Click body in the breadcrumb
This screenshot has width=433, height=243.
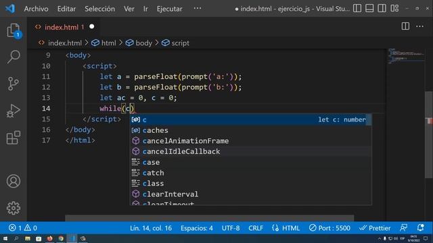tap(144, 43)
